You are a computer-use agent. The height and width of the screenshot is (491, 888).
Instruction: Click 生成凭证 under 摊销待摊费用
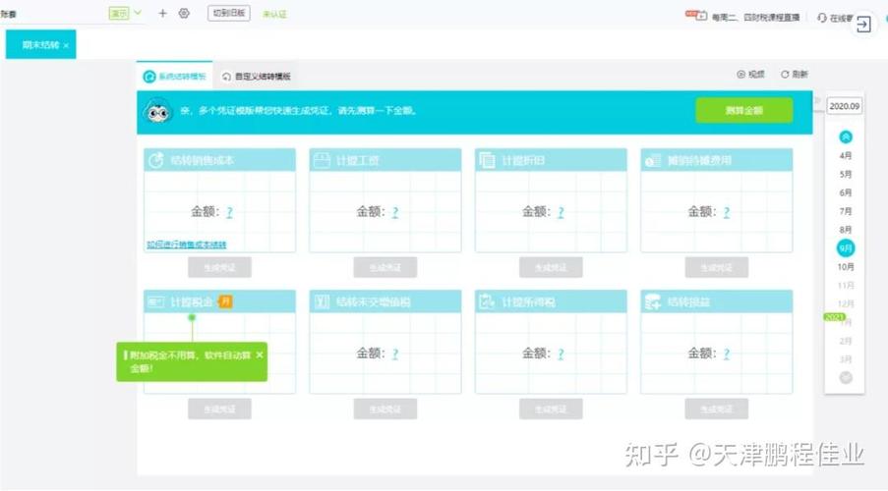pyautogui.click(x=717, y=267)
